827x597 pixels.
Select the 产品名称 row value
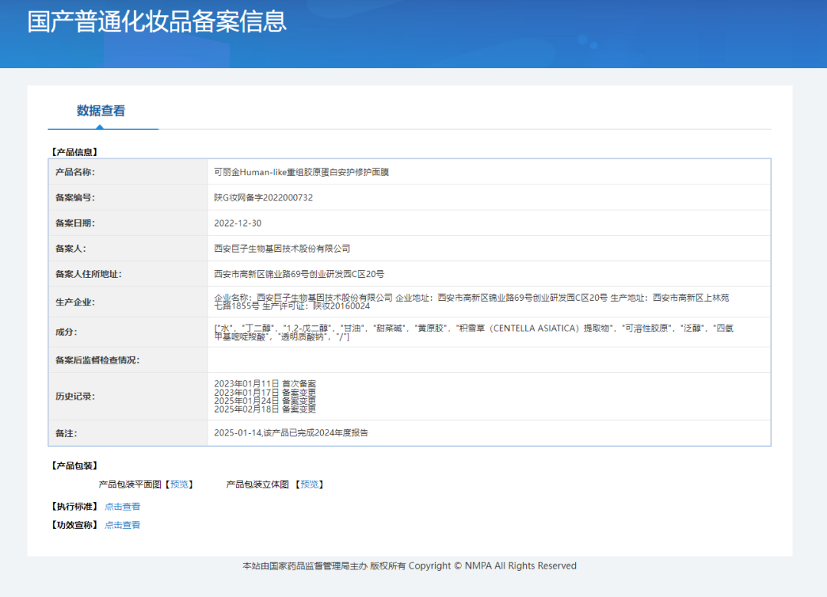pos(299,171)
